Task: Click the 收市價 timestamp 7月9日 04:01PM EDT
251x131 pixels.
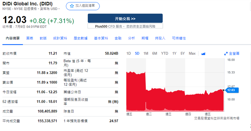Action: tap(24, 27)
